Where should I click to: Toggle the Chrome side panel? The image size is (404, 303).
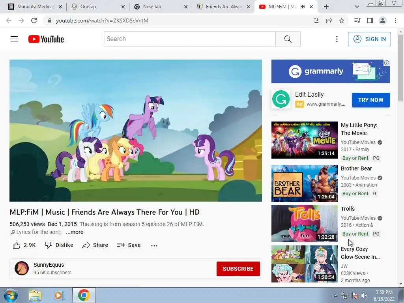tap(370, 21)
